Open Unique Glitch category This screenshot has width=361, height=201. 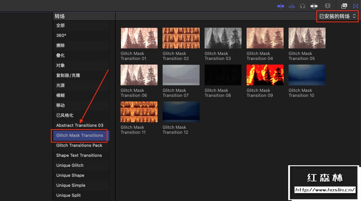click(x=82, y=165)
